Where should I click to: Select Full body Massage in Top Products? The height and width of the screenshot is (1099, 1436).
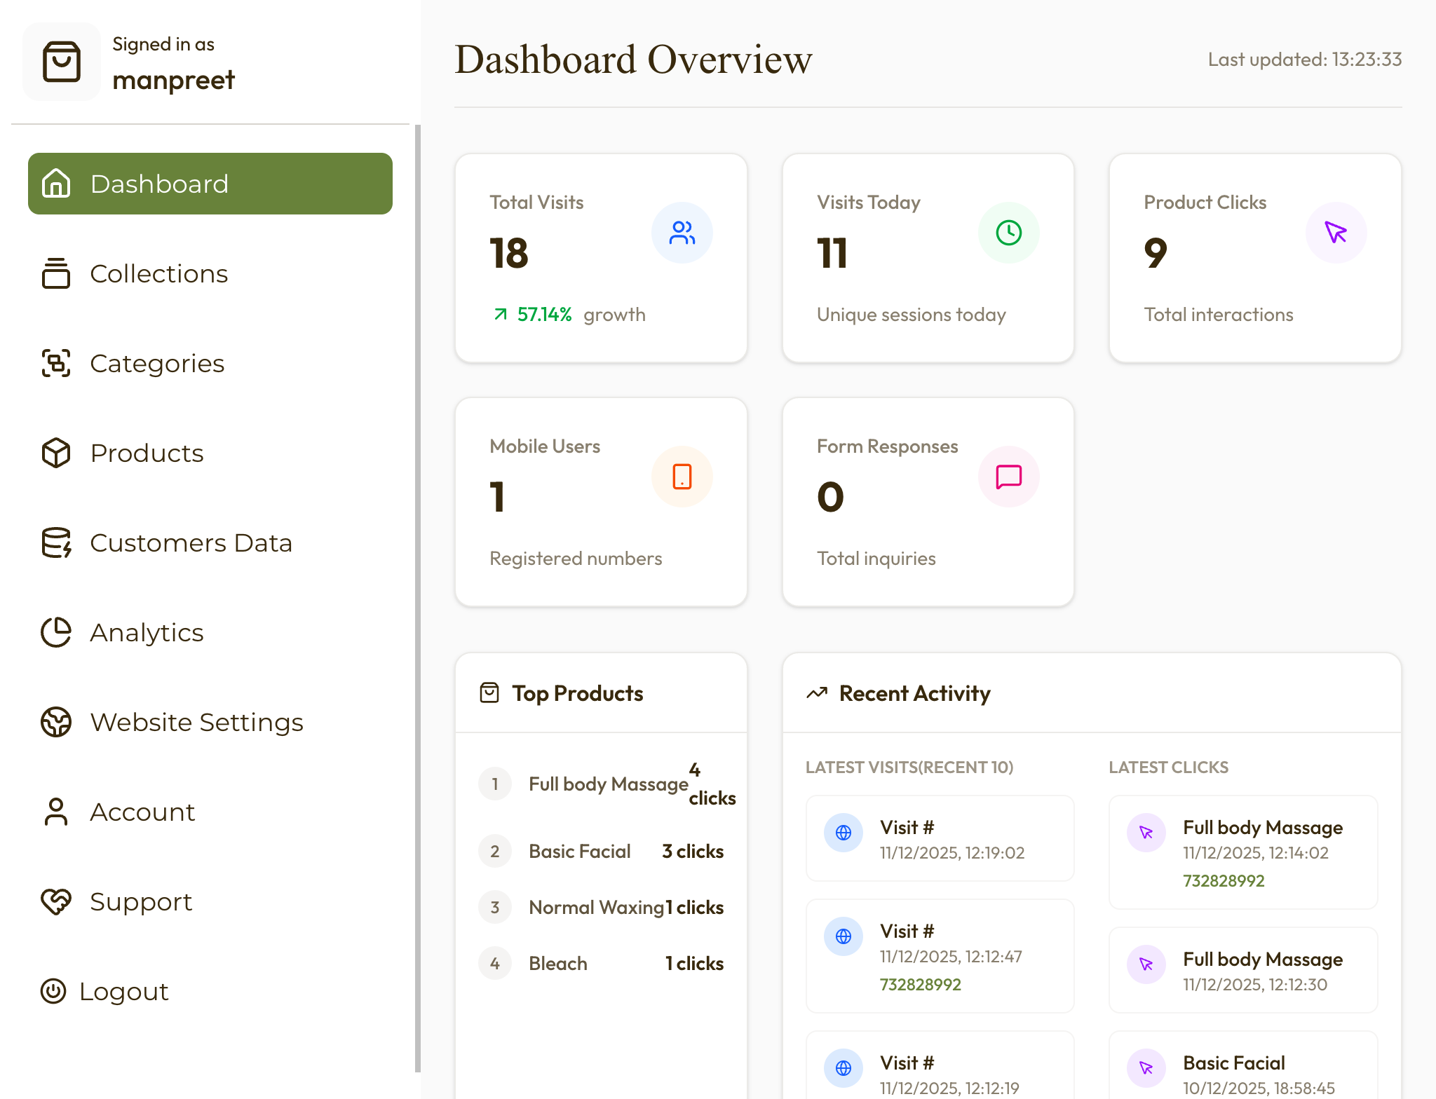tap(607, 784)
